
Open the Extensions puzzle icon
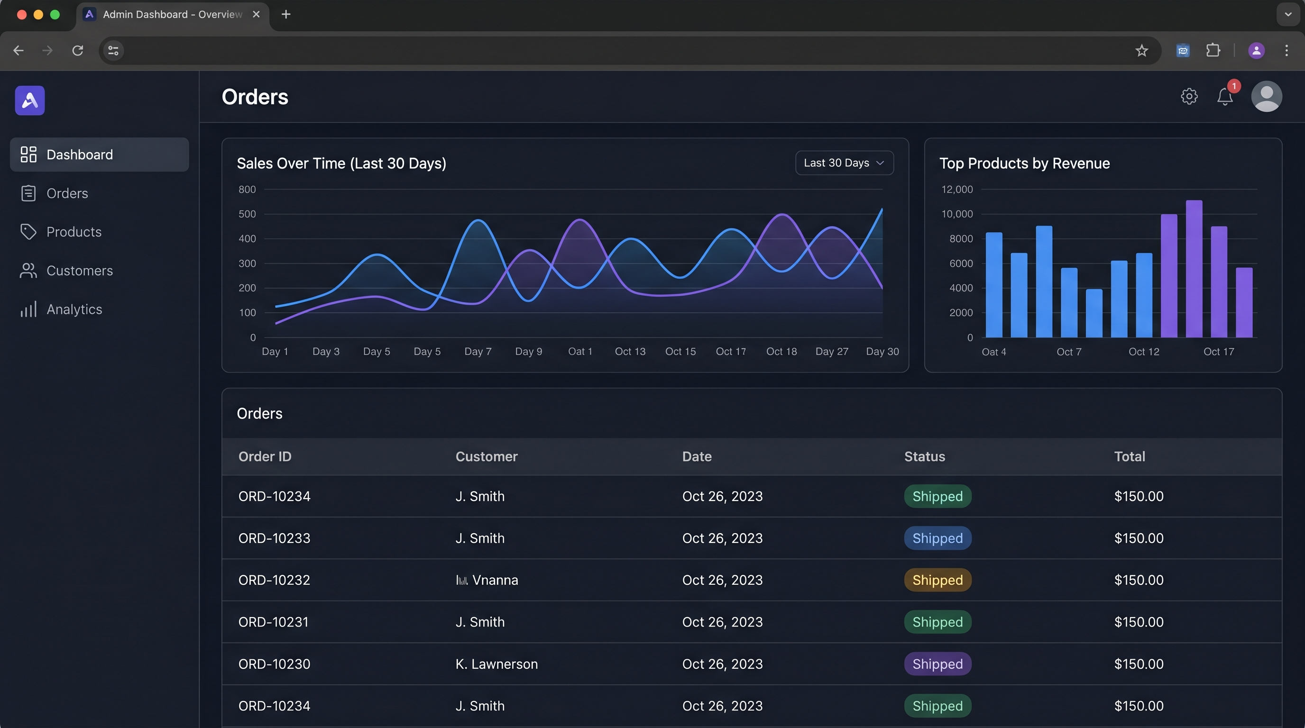coord(1213,51)
